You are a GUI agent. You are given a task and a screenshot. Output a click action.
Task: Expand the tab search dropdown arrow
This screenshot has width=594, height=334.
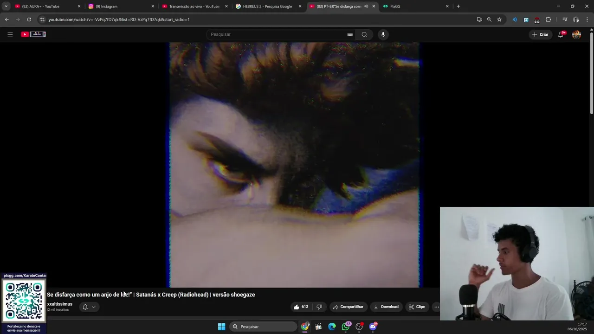click(6, 6)
